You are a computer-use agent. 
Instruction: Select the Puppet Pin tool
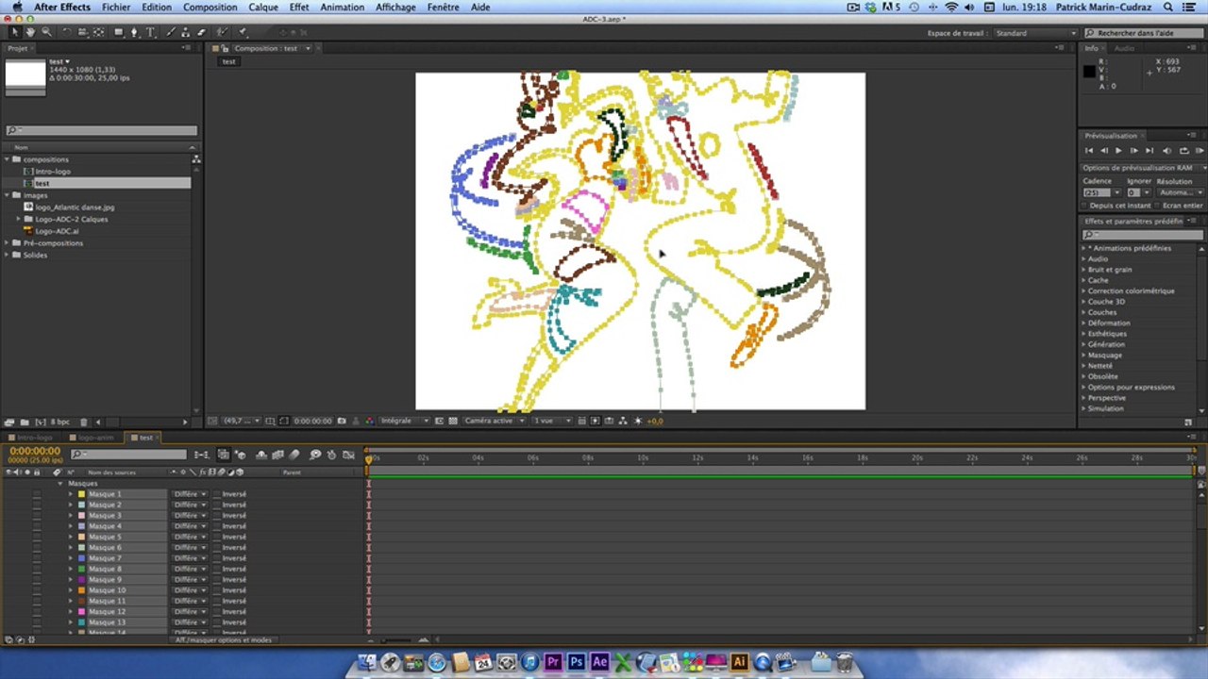(243, 32)
